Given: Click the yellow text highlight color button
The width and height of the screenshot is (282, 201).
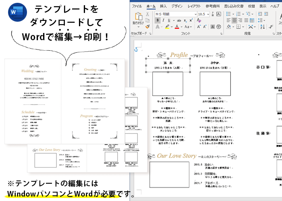Looking at the screenshot, I should point(167,27).
